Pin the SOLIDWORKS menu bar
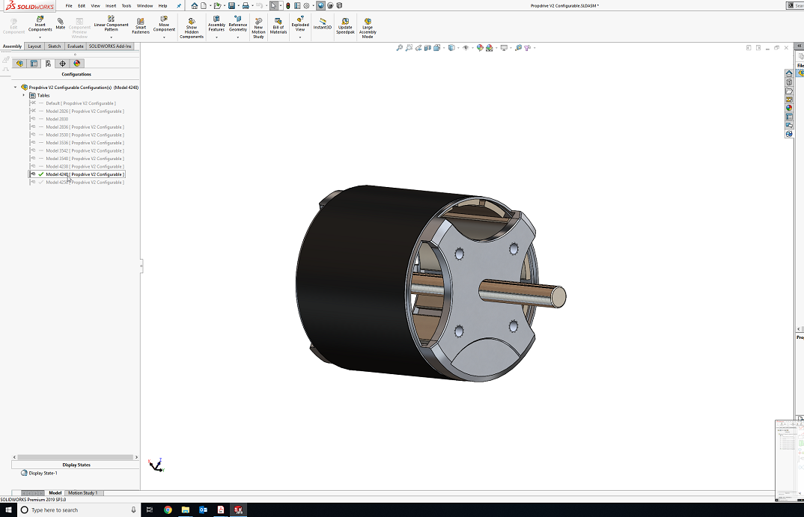The height and width of the screenshot is (517, 804). (x=179, y=6)
